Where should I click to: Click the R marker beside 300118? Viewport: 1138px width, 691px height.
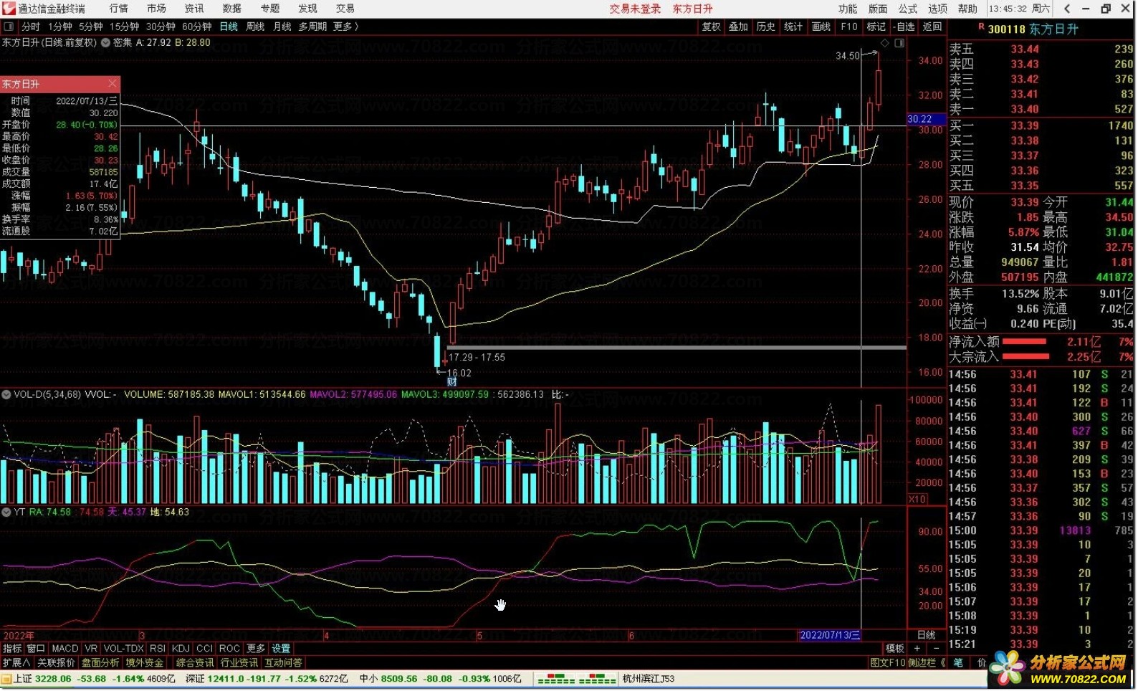pyautogui.click(x=981, y=27)
